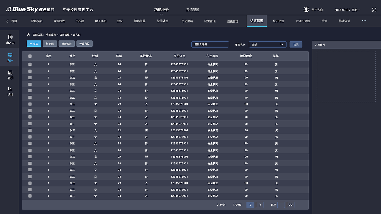
Task: Click the 平安校园管理平台 platform title
Action: click(x=78, y=10)
